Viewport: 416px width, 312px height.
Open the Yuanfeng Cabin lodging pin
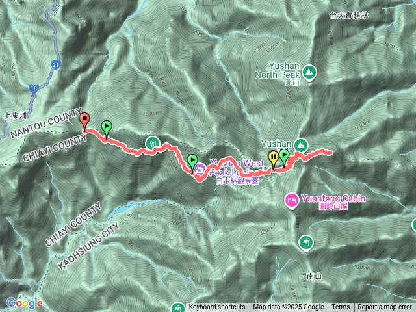(291, 200)
